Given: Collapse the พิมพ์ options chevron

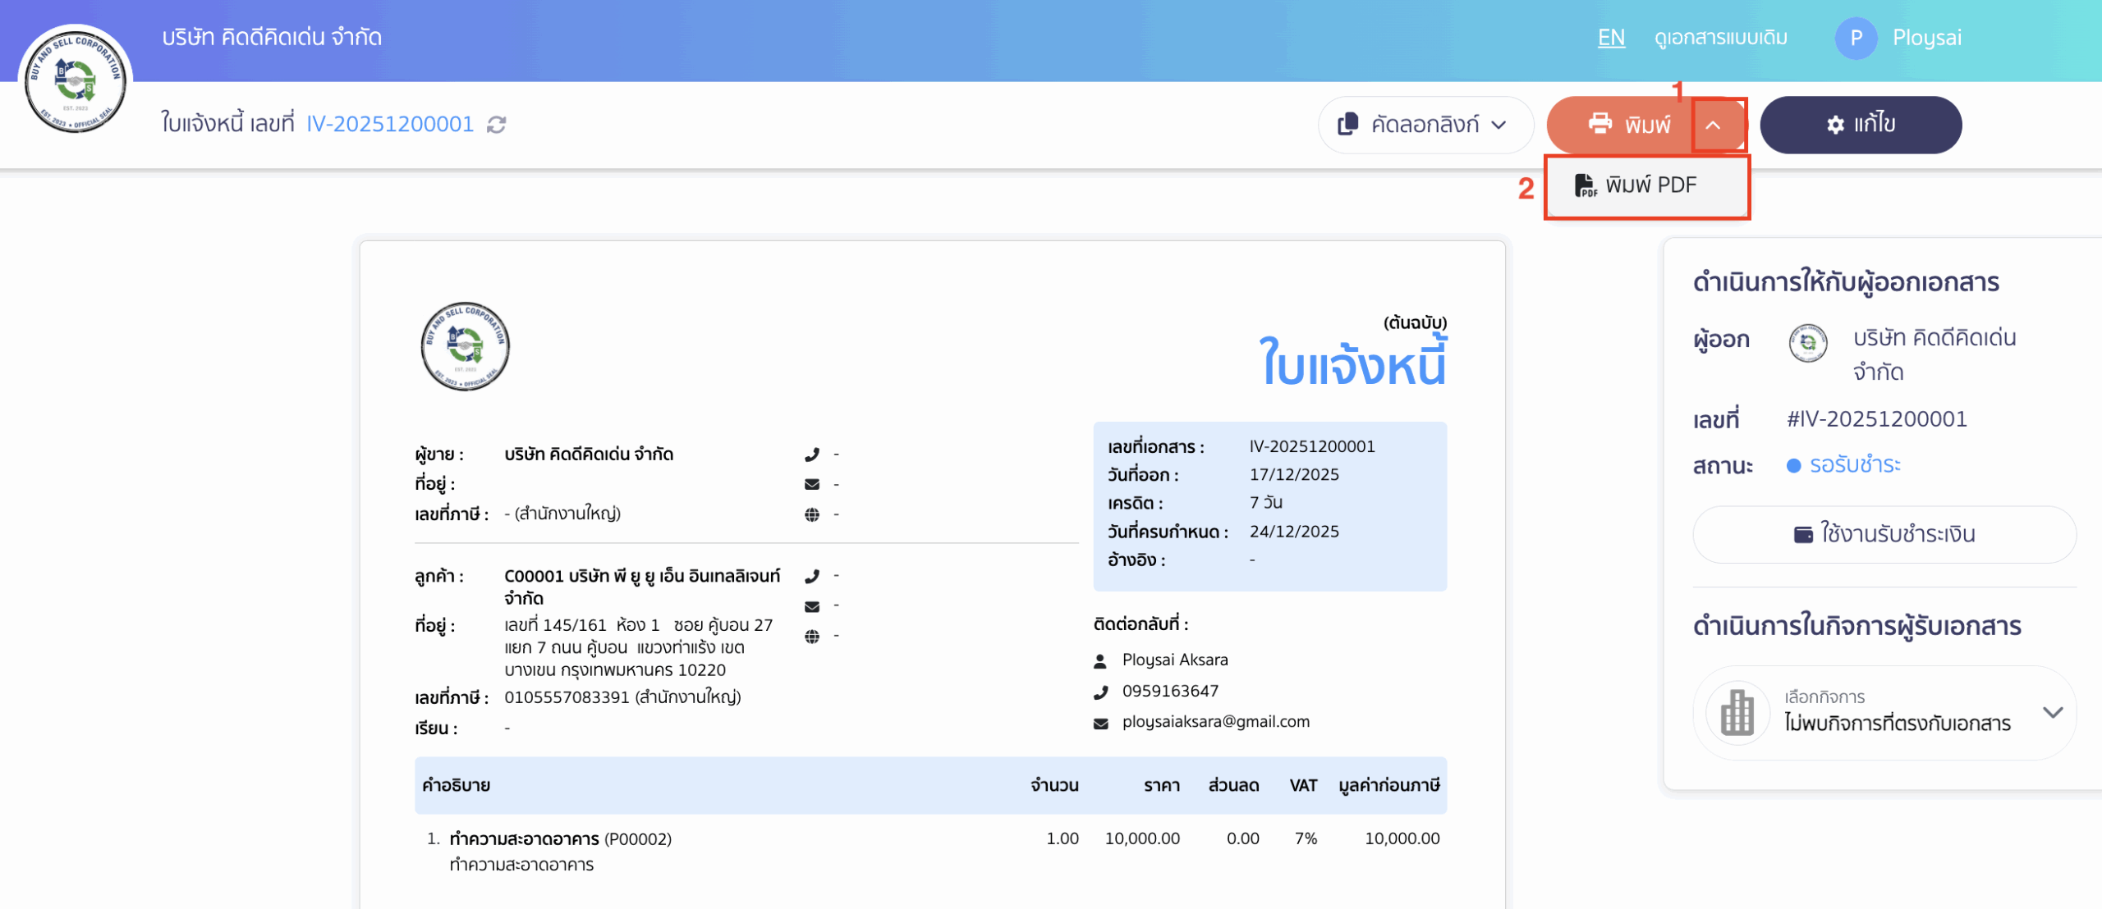Looking at the screenshot, I should pos(1714,125).
